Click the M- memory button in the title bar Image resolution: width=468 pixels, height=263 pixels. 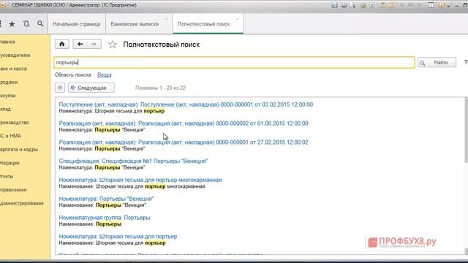tap(419, 5)
